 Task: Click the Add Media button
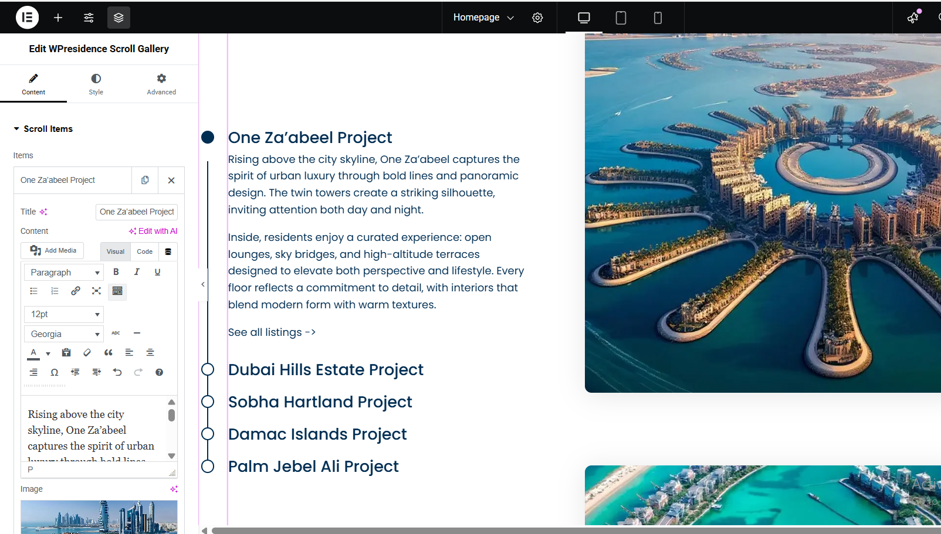pyautogui.click(x=53, y=250)
